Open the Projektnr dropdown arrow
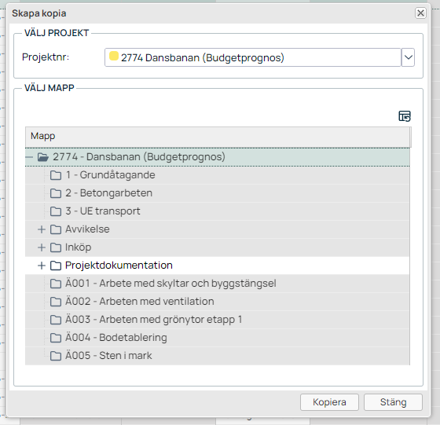The width and height of the screenshot is (440, 425). [408, 57]
